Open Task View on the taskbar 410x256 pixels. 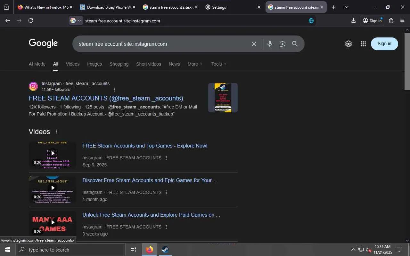click(133, 250)
